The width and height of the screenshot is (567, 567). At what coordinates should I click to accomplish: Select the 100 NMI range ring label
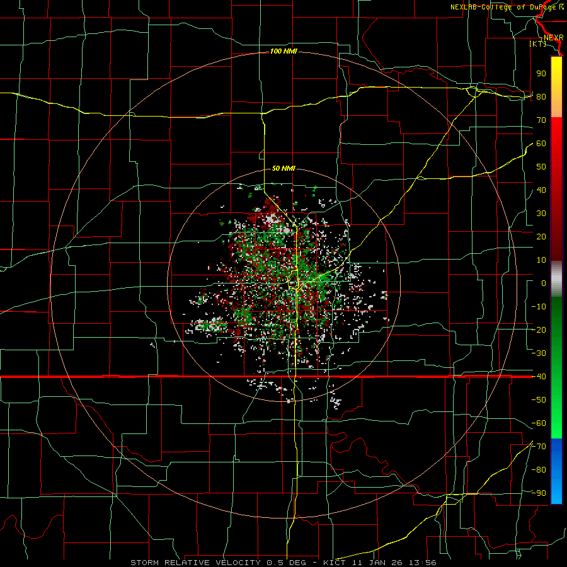tap(283, 52)
